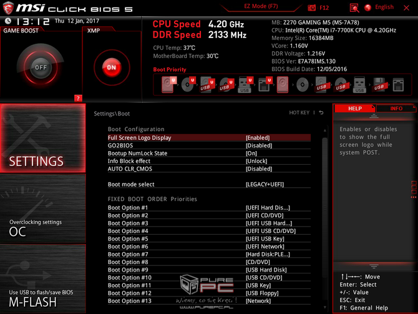Click the legacy hard disk boot icon
This screenshot has height=314, width=418.
283,84
